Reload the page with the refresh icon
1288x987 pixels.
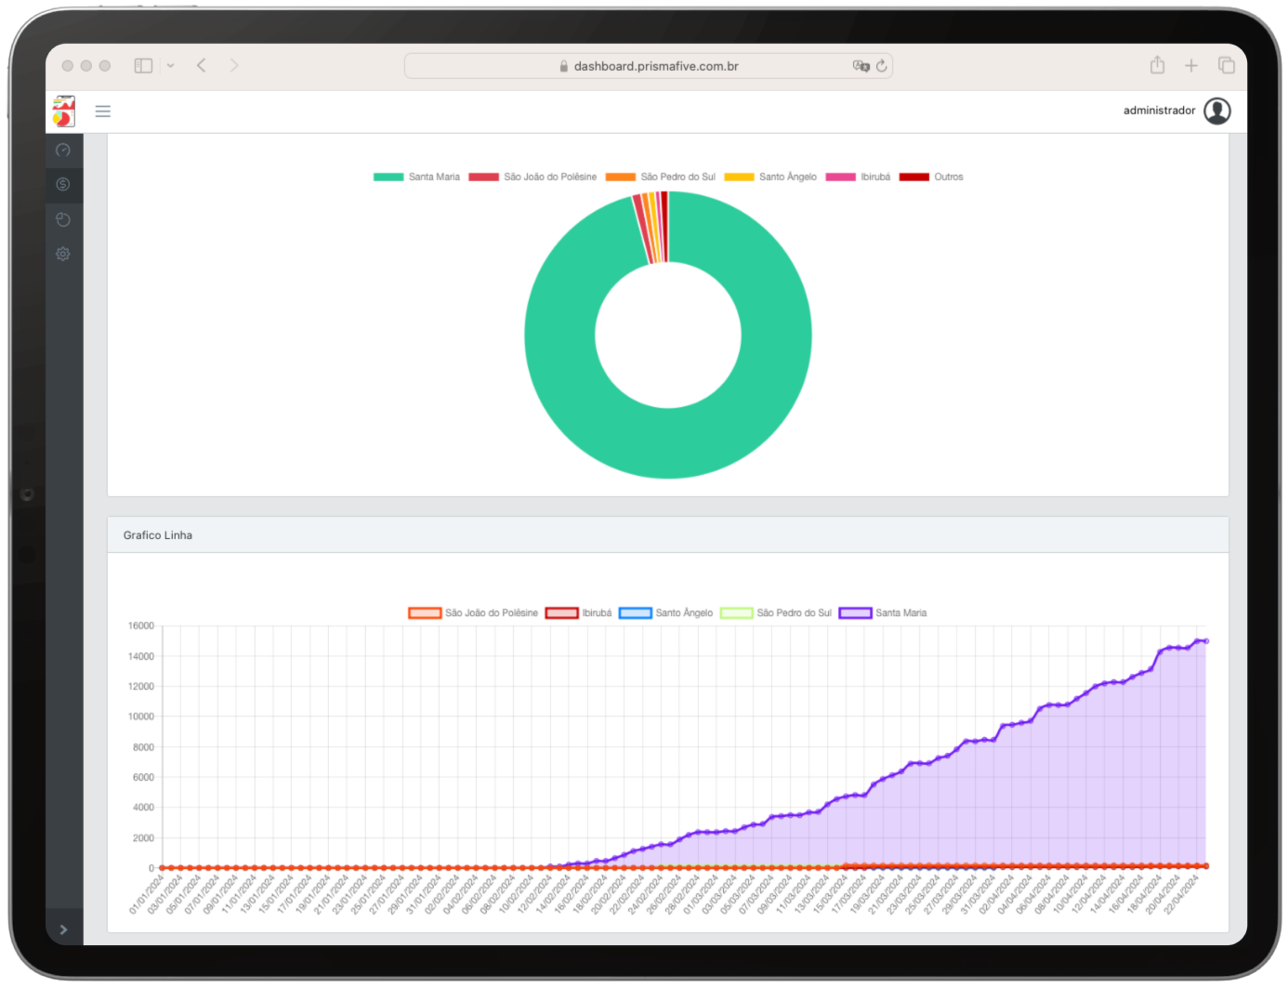point(881,66)
